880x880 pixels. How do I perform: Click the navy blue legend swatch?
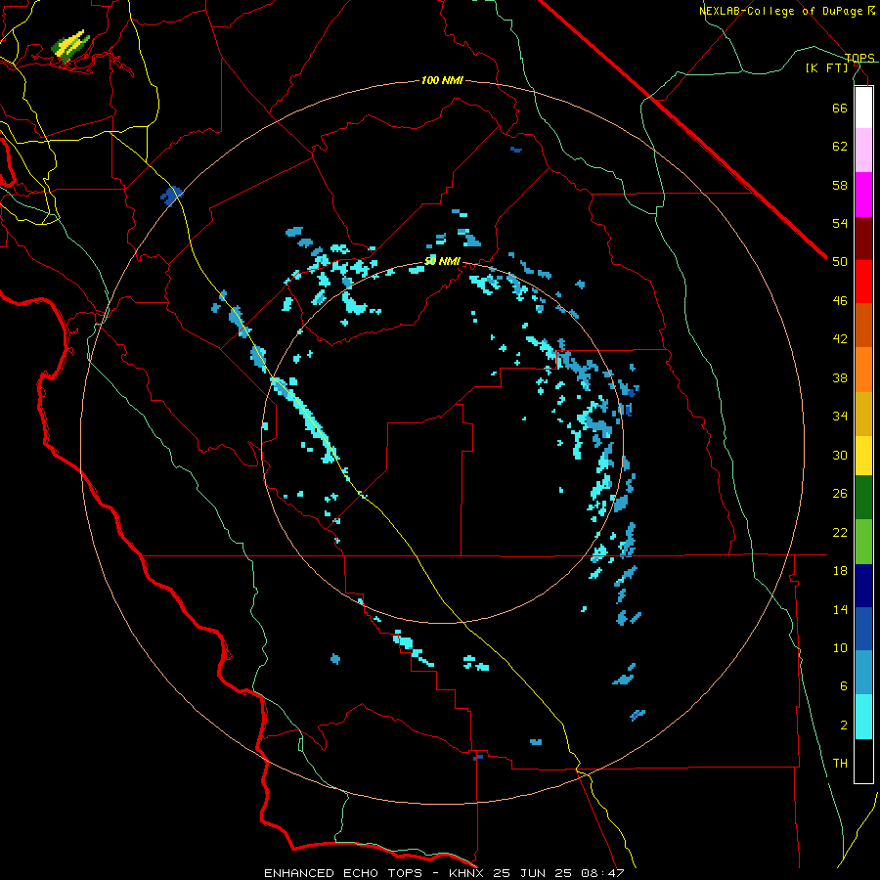coord(863,586)
